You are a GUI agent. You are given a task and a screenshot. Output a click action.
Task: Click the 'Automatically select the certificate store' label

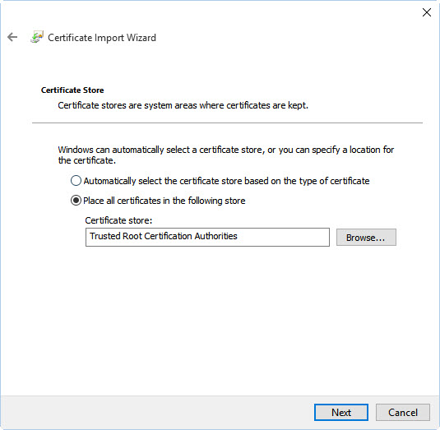click(x=226, y=181)
